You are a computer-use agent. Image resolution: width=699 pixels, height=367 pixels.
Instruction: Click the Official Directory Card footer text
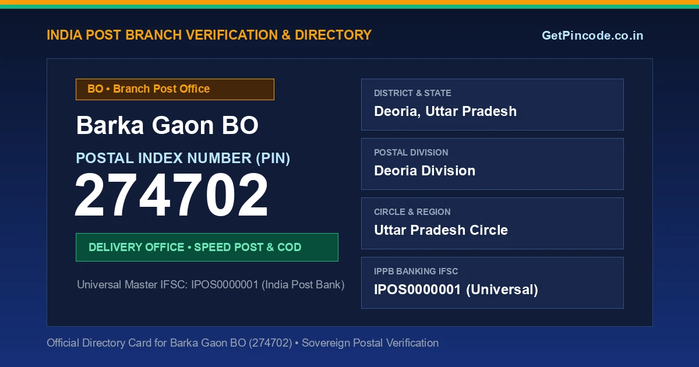point(242,343)
